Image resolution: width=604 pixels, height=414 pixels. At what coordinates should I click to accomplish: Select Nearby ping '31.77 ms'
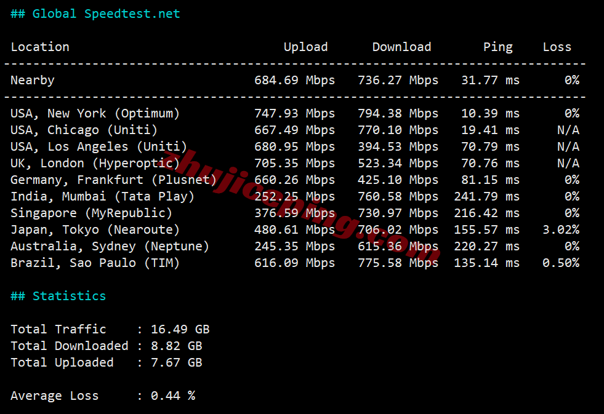click(490, 80)
